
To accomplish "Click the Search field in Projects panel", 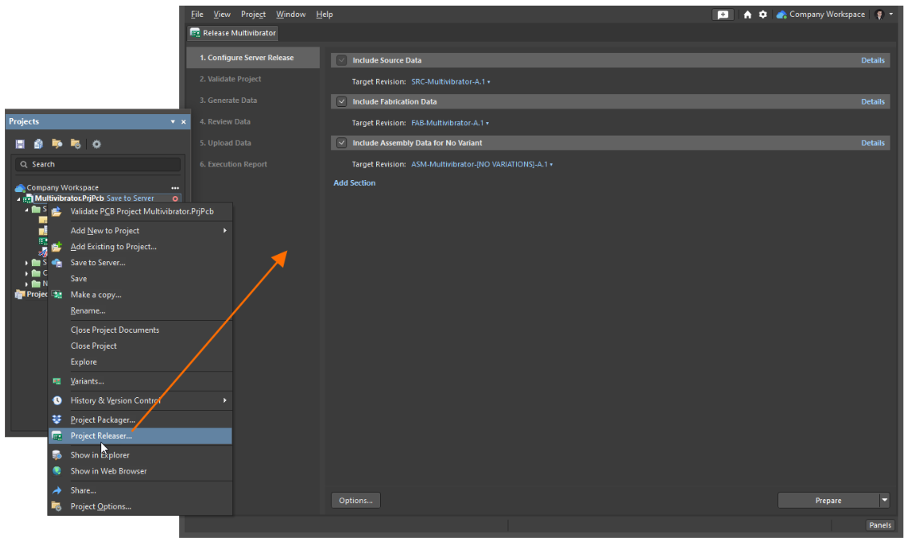I will (x=98, y=164).
